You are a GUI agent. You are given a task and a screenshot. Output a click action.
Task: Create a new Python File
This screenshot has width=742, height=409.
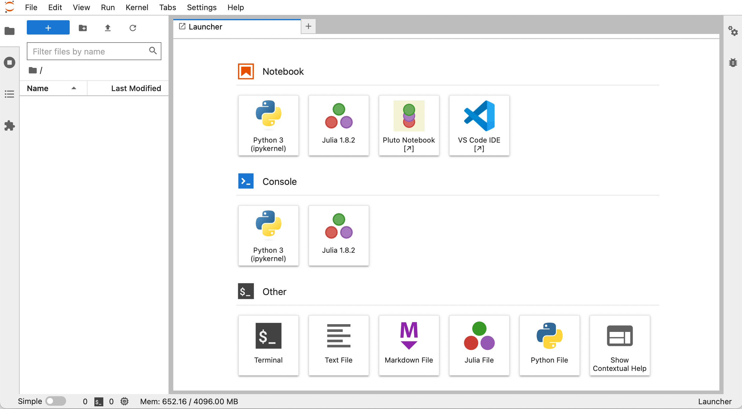point(549,345)
